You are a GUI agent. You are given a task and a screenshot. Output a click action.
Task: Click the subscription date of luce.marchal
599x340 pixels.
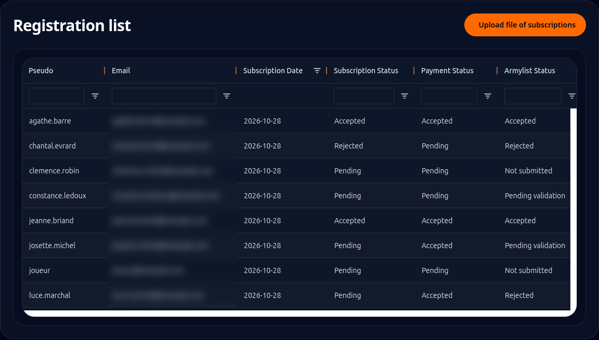click(x=262, y=295)
